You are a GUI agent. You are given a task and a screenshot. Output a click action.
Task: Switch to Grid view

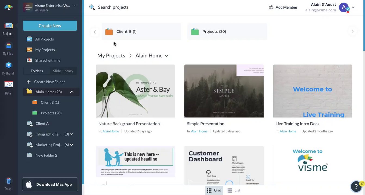(x=214, y=190)
